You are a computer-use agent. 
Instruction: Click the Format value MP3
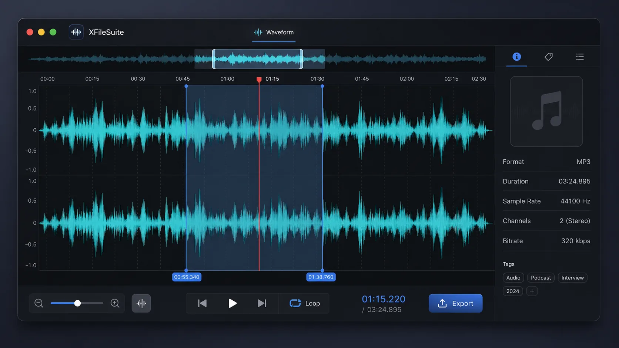[583, 162]
